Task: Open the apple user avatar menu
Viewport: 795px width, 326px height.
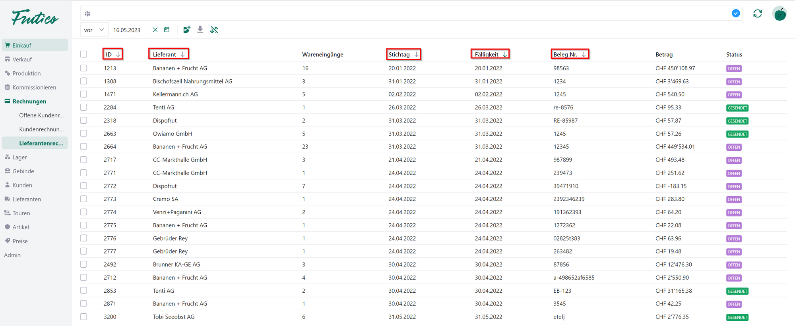Action: (x=779, y=14)
